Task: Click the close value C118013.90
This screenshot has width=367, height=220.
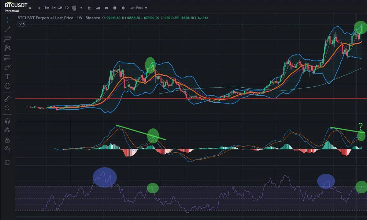Action: coord(170,18)
